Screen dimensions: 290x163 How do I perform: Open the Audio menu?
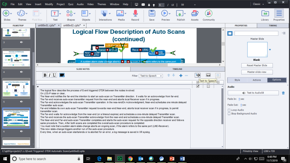click(80, 4)
